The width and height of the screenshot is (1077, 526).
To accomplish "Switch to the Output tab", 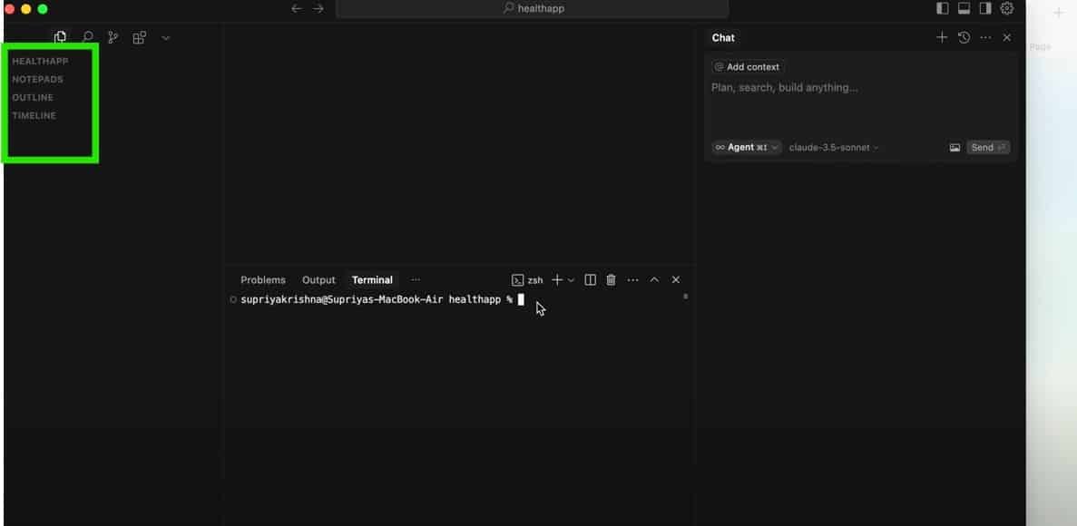I will pyautogui.click(x=318, y=279).
